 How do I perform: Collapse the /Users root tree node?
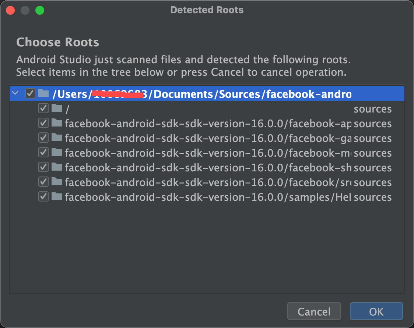click(x=15, y=93)
